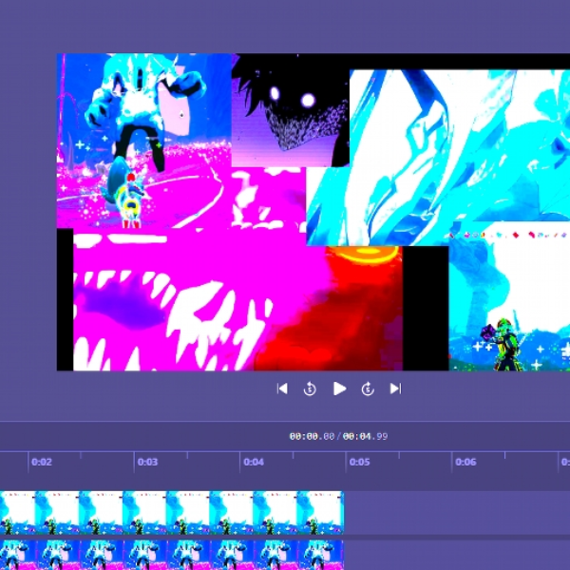Click the bottom-right green character image

509,298
